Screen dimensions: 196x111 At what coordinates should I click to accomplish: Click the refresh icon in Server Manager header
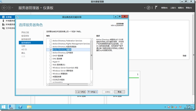[x=149, y=8]
